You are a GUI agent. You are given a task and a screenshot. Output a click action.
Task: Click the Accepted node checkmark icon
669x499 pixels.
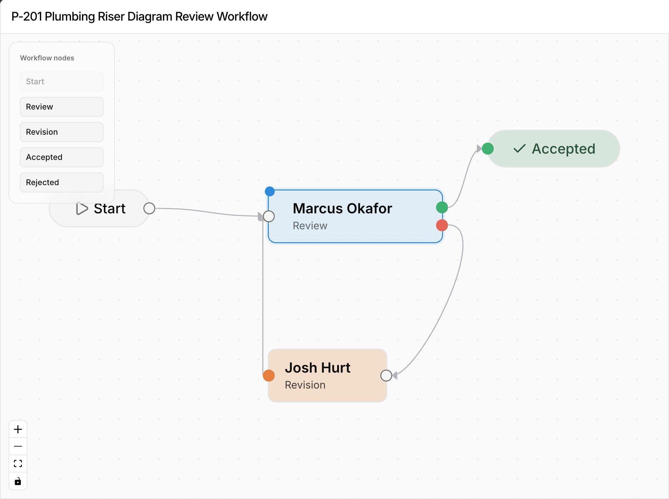coord(520,148)
